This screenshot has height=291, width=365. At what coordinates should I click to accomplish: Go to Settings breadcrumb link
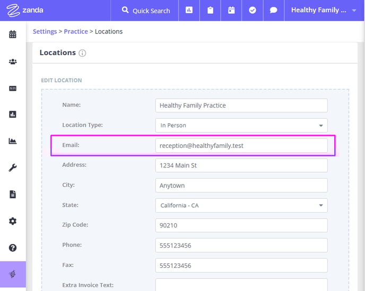45,31
